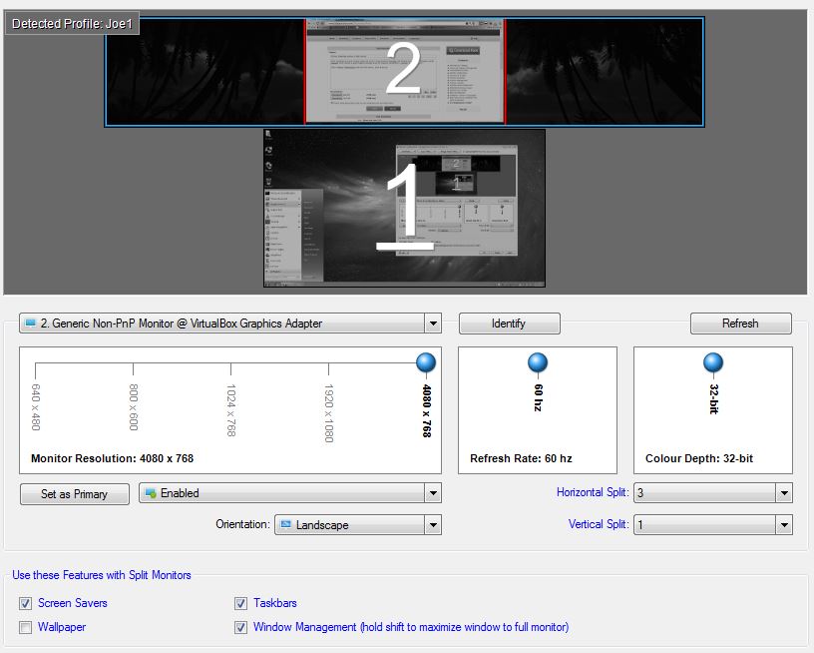Select the monitor 1 preview thumbnail
Screen dimensions: 814x653
pos(404,209)
